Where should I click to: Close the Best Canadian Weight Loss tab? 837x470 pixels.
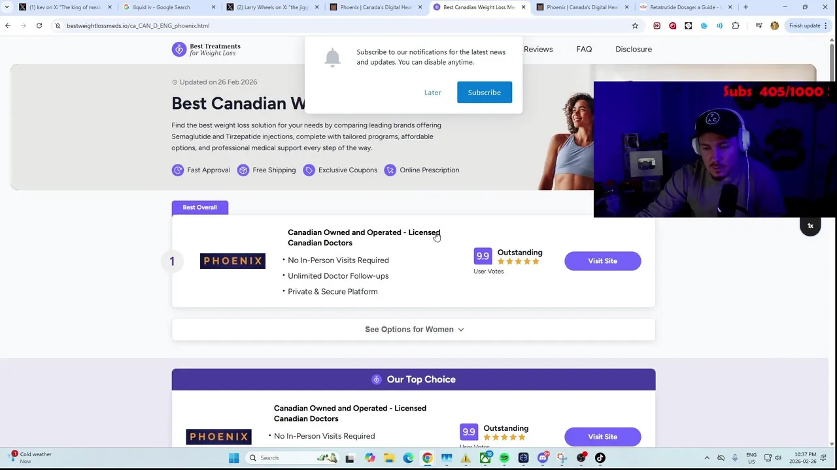pyautogui.click(x=523, y=7)
